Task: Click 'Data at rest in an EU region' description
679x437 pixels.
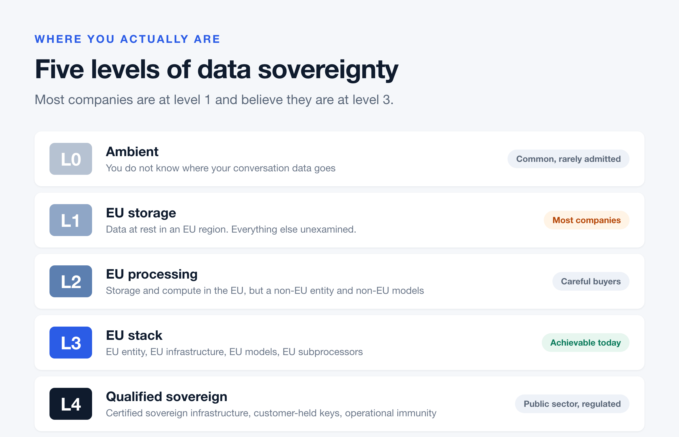Action: [x=231, y=229]
